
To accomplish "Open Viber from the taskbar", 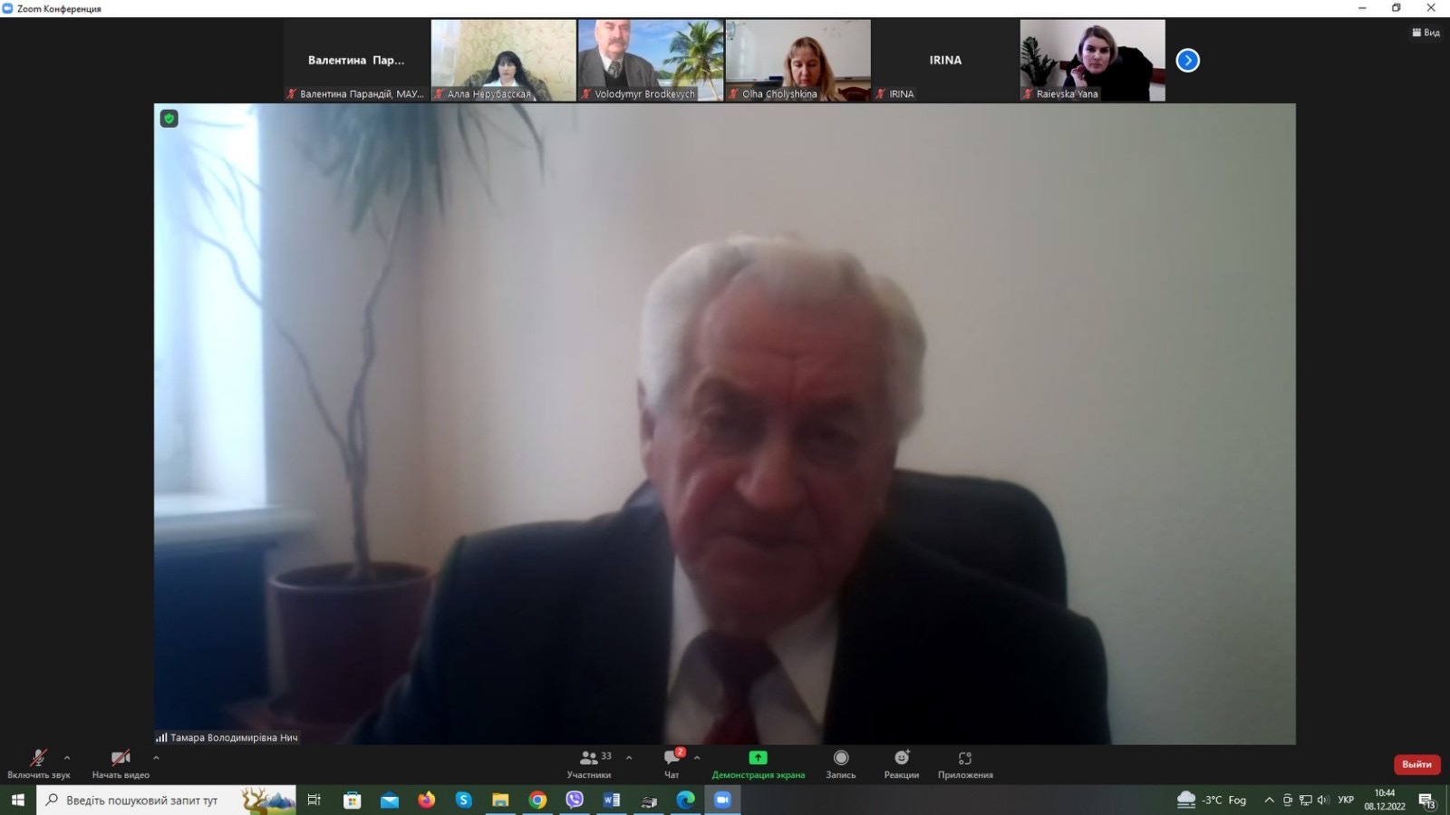I will tap(575, 800).
